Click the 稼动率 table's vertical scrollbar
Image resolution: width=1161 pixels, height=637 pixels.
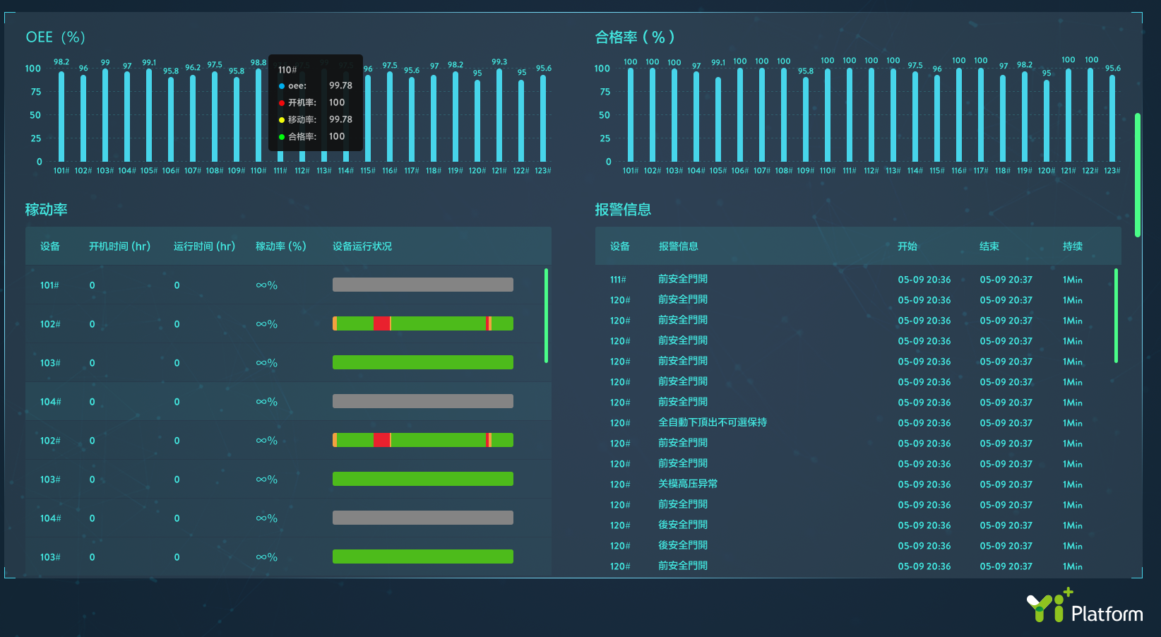[x=547, y=315]
